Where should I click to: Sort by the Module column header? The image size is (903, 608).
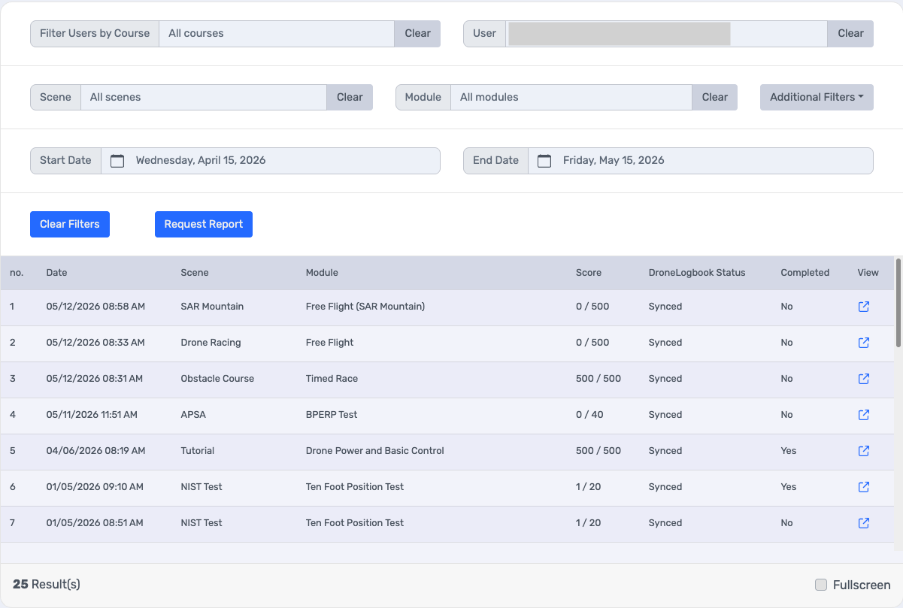(x=322, y=273)
